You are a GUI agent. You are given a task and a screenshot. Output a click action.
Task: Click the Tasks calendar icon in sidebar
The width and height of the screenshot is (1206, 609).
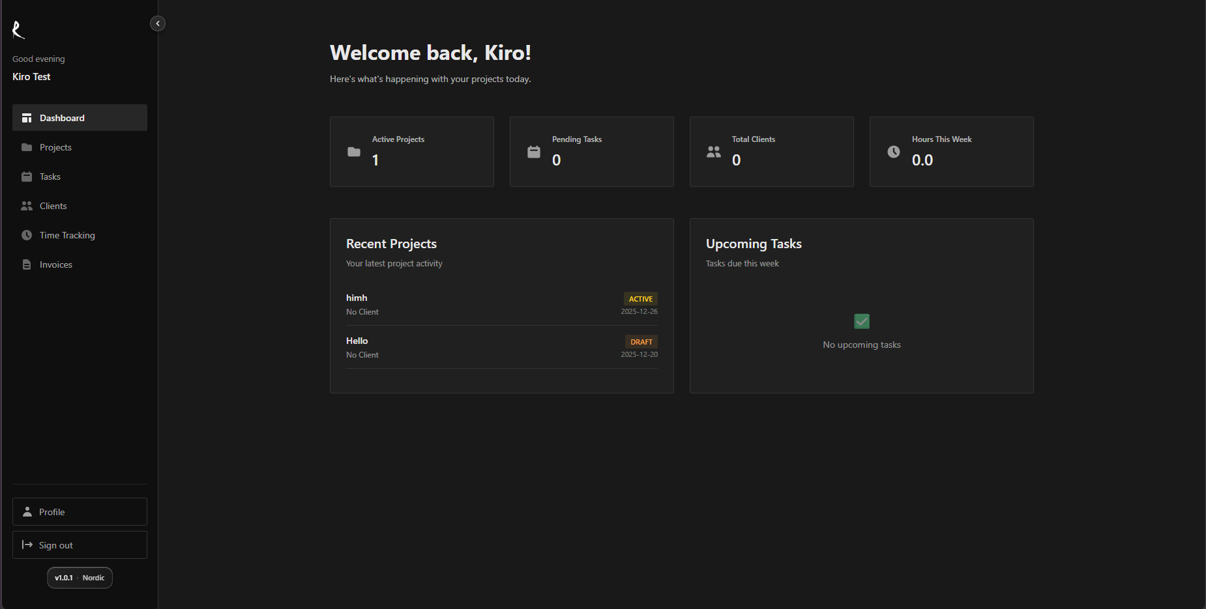coord(27,177)
